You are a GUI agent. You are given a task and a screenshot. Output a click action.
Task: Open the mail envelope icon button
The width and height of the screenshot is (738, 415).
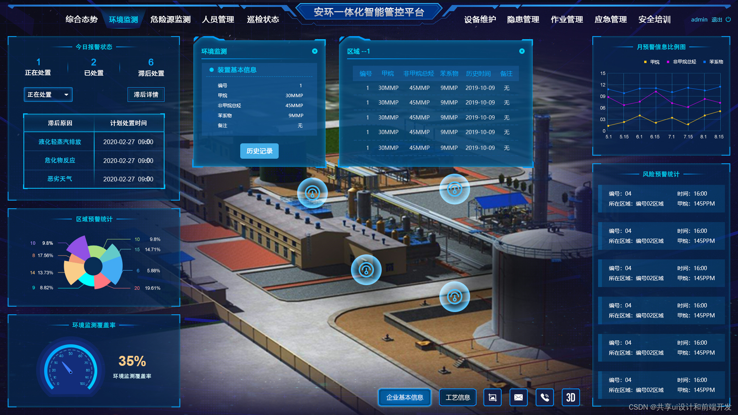pos(518,397)
